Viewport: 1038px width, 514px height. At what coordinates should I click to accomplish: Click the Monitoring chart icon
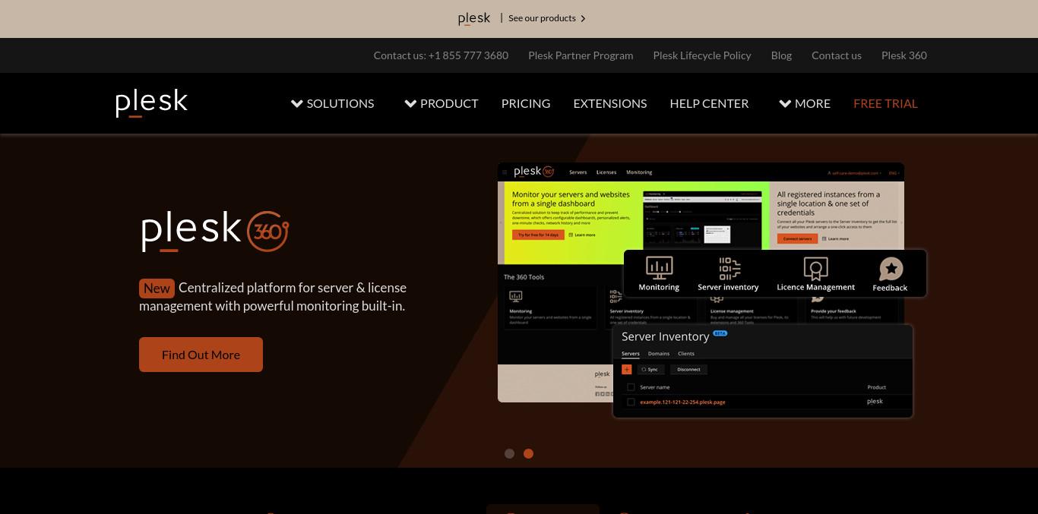tap(659, 268)
